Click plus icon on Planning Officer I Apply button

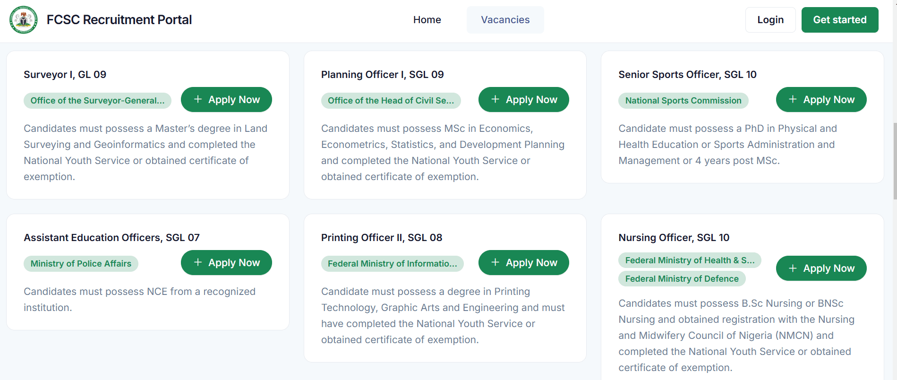[x=495, y=99]
